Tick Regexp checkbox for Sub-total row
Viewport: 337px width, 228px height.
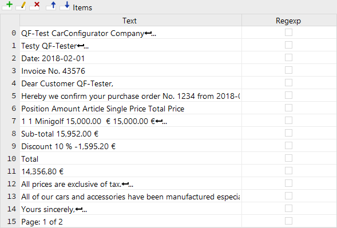(x=288, y=133)
